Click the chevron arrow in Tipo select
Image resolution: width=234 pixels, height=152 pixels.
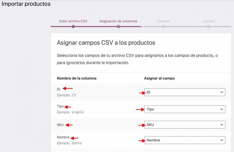222,109
